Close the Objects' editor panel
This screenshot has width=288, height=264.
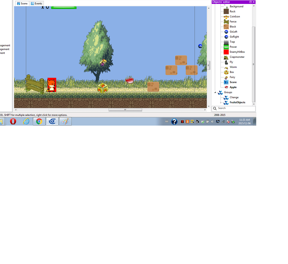coord(254,2)
